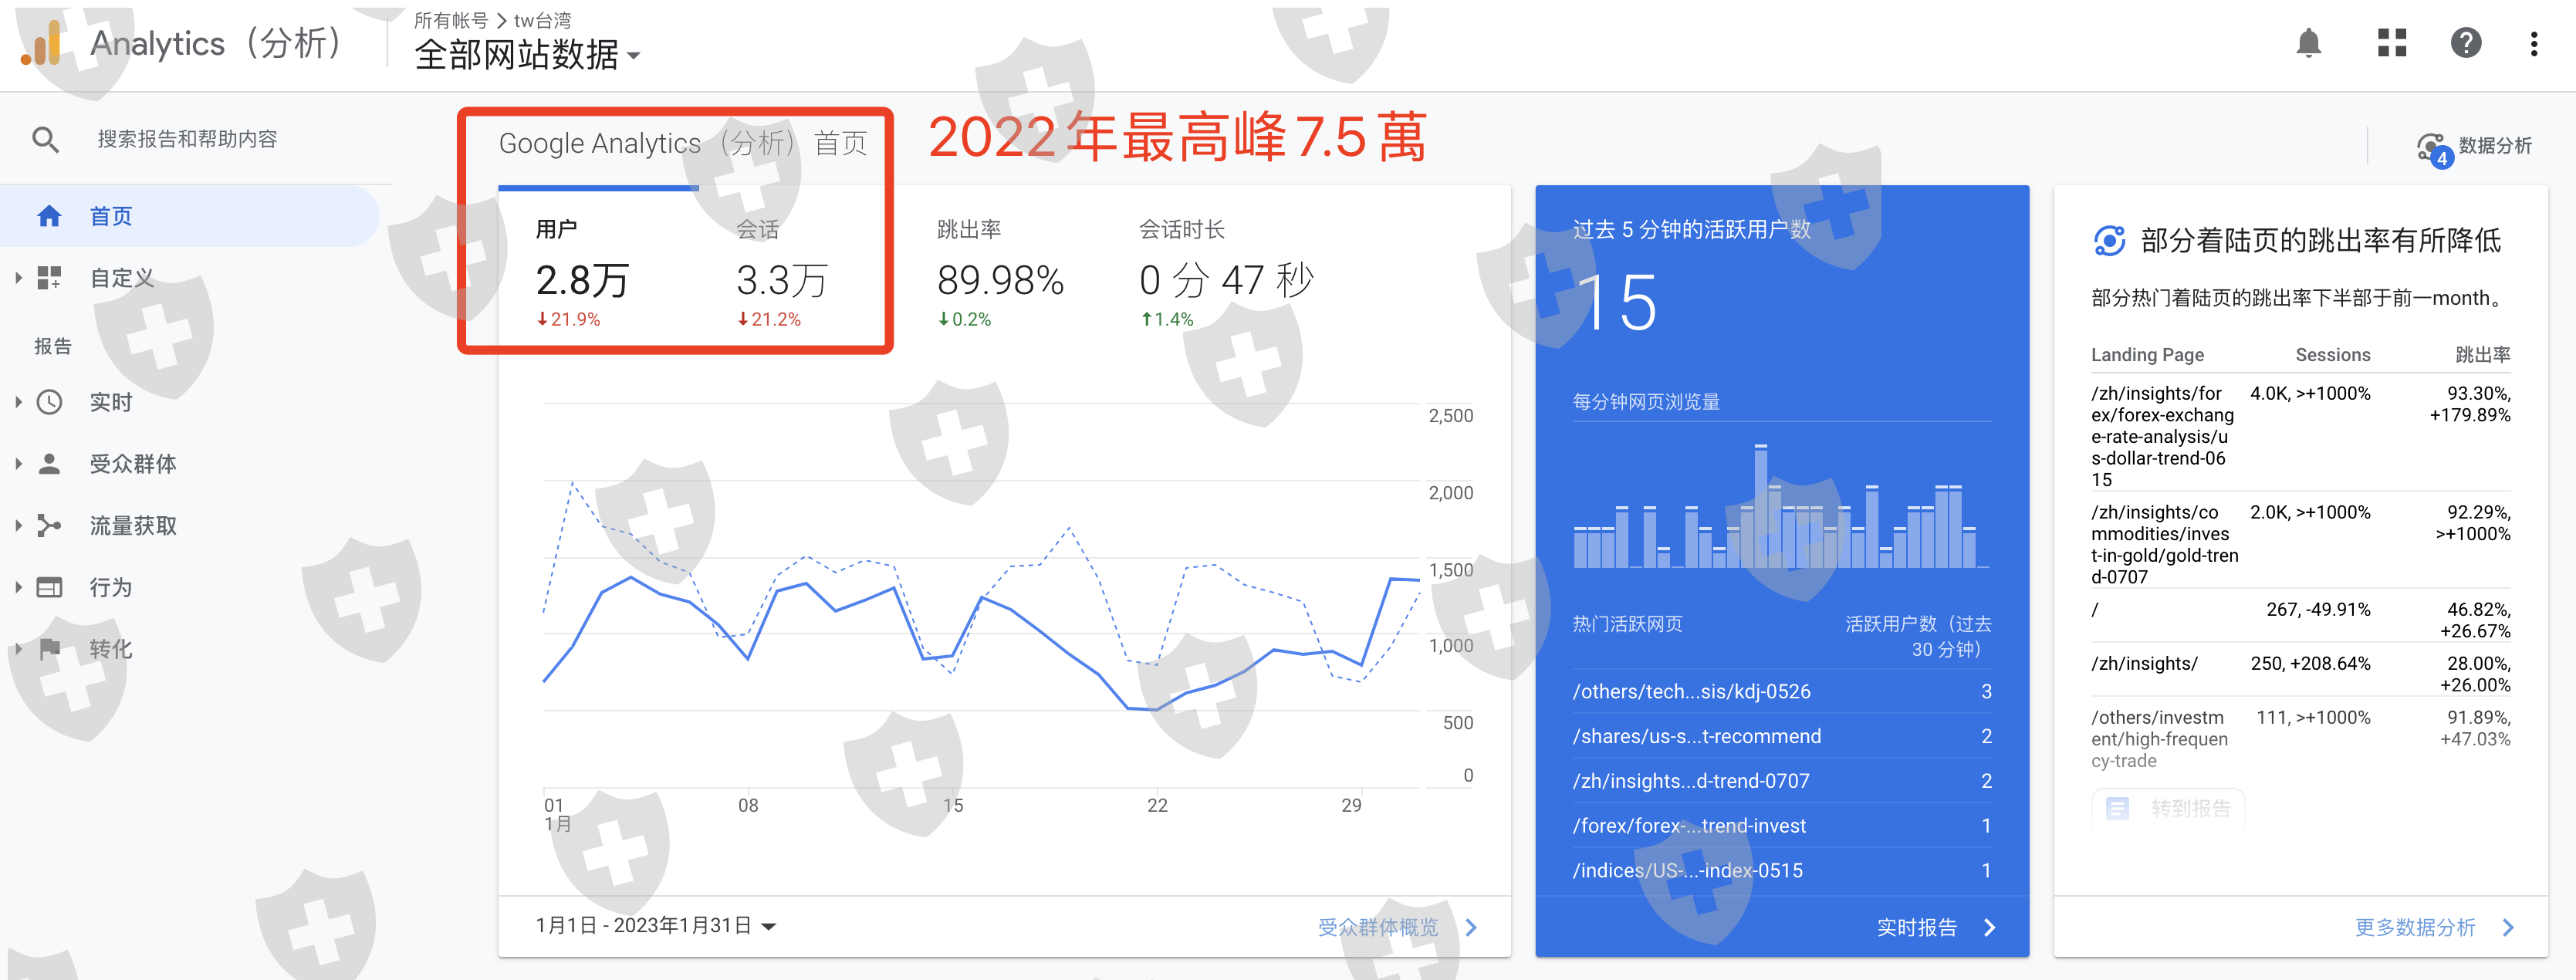Click the 搜索报告和帮助内容 search field
The image size is (2576, 980).
click(x=188, y=139)
